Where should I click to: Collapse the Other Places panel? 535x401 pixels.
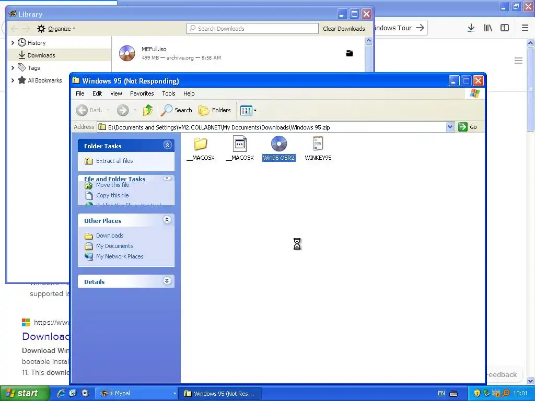coord(167,220)
